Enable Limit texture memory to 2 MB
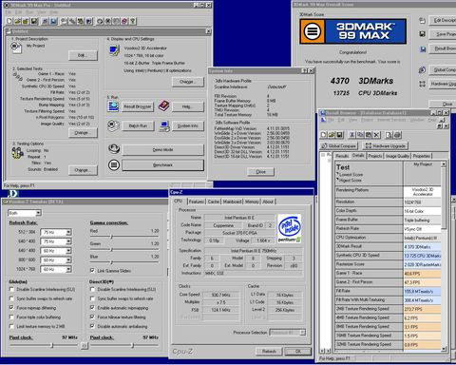The width and height of the screenshot is (456, 365). click(11, 326)
